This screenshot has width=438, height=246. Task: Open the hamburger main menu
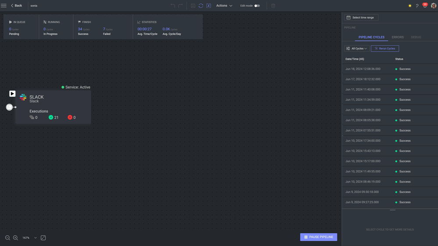coord(4,6)
